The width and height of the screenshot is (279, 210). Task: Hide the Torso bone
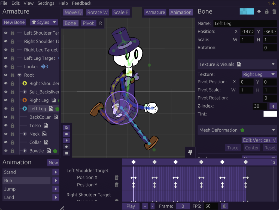point(6,125)
